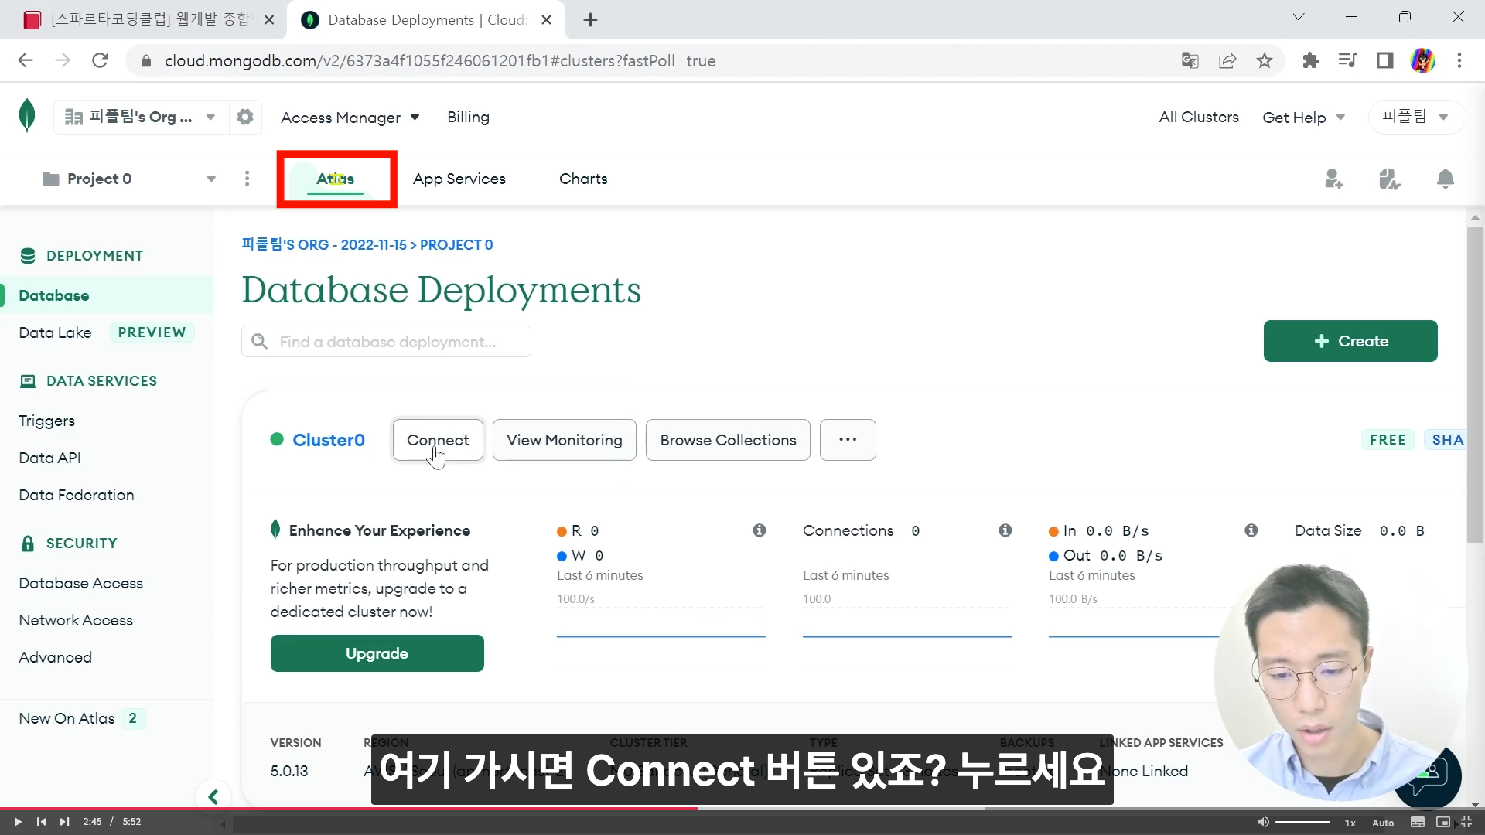Open a new browser tab
This screenshot has height=835, width=1485.
pyautogui.click(x=591, y=20)
